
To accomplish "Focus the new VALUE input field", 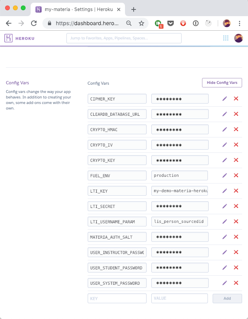I will coord(180,299).
